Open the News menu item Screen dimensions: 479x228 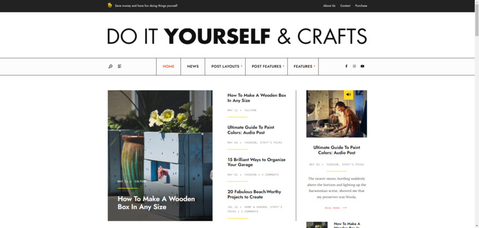[193, 66]
